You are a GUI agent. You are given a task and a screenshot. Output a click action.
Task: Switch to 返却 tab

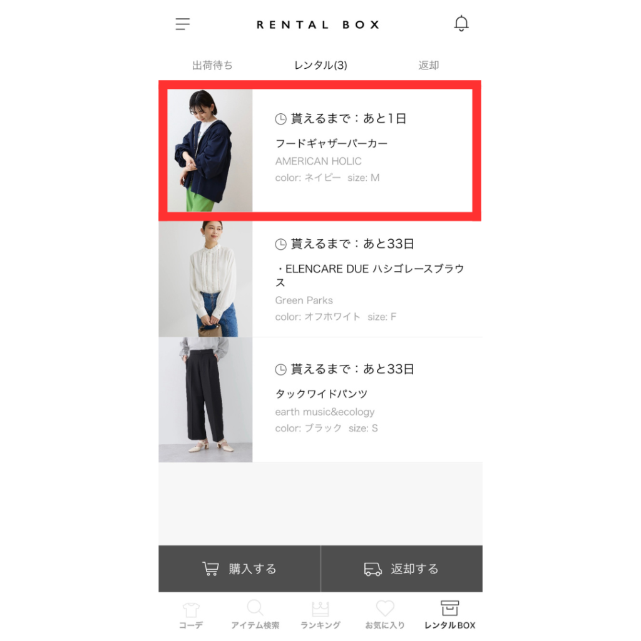click(428, 65)
